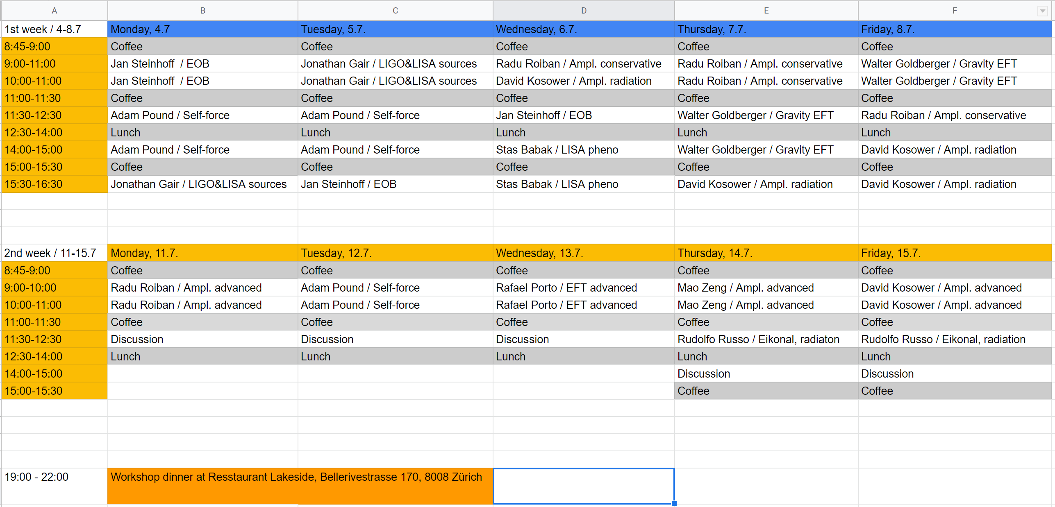This screenshot has height=507, width=1055.
Task: Select Wednesday 'David Kosower / Ampl. radiation' cell
Action: tap(584, 81)
